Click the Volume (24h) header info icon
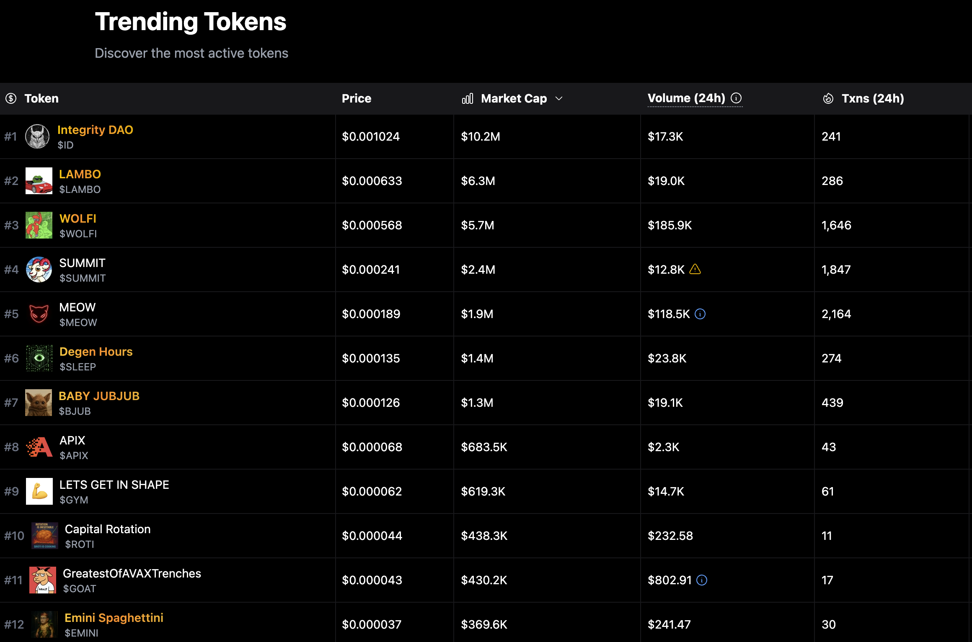This screenshot has height=642, width=972. 736,98
